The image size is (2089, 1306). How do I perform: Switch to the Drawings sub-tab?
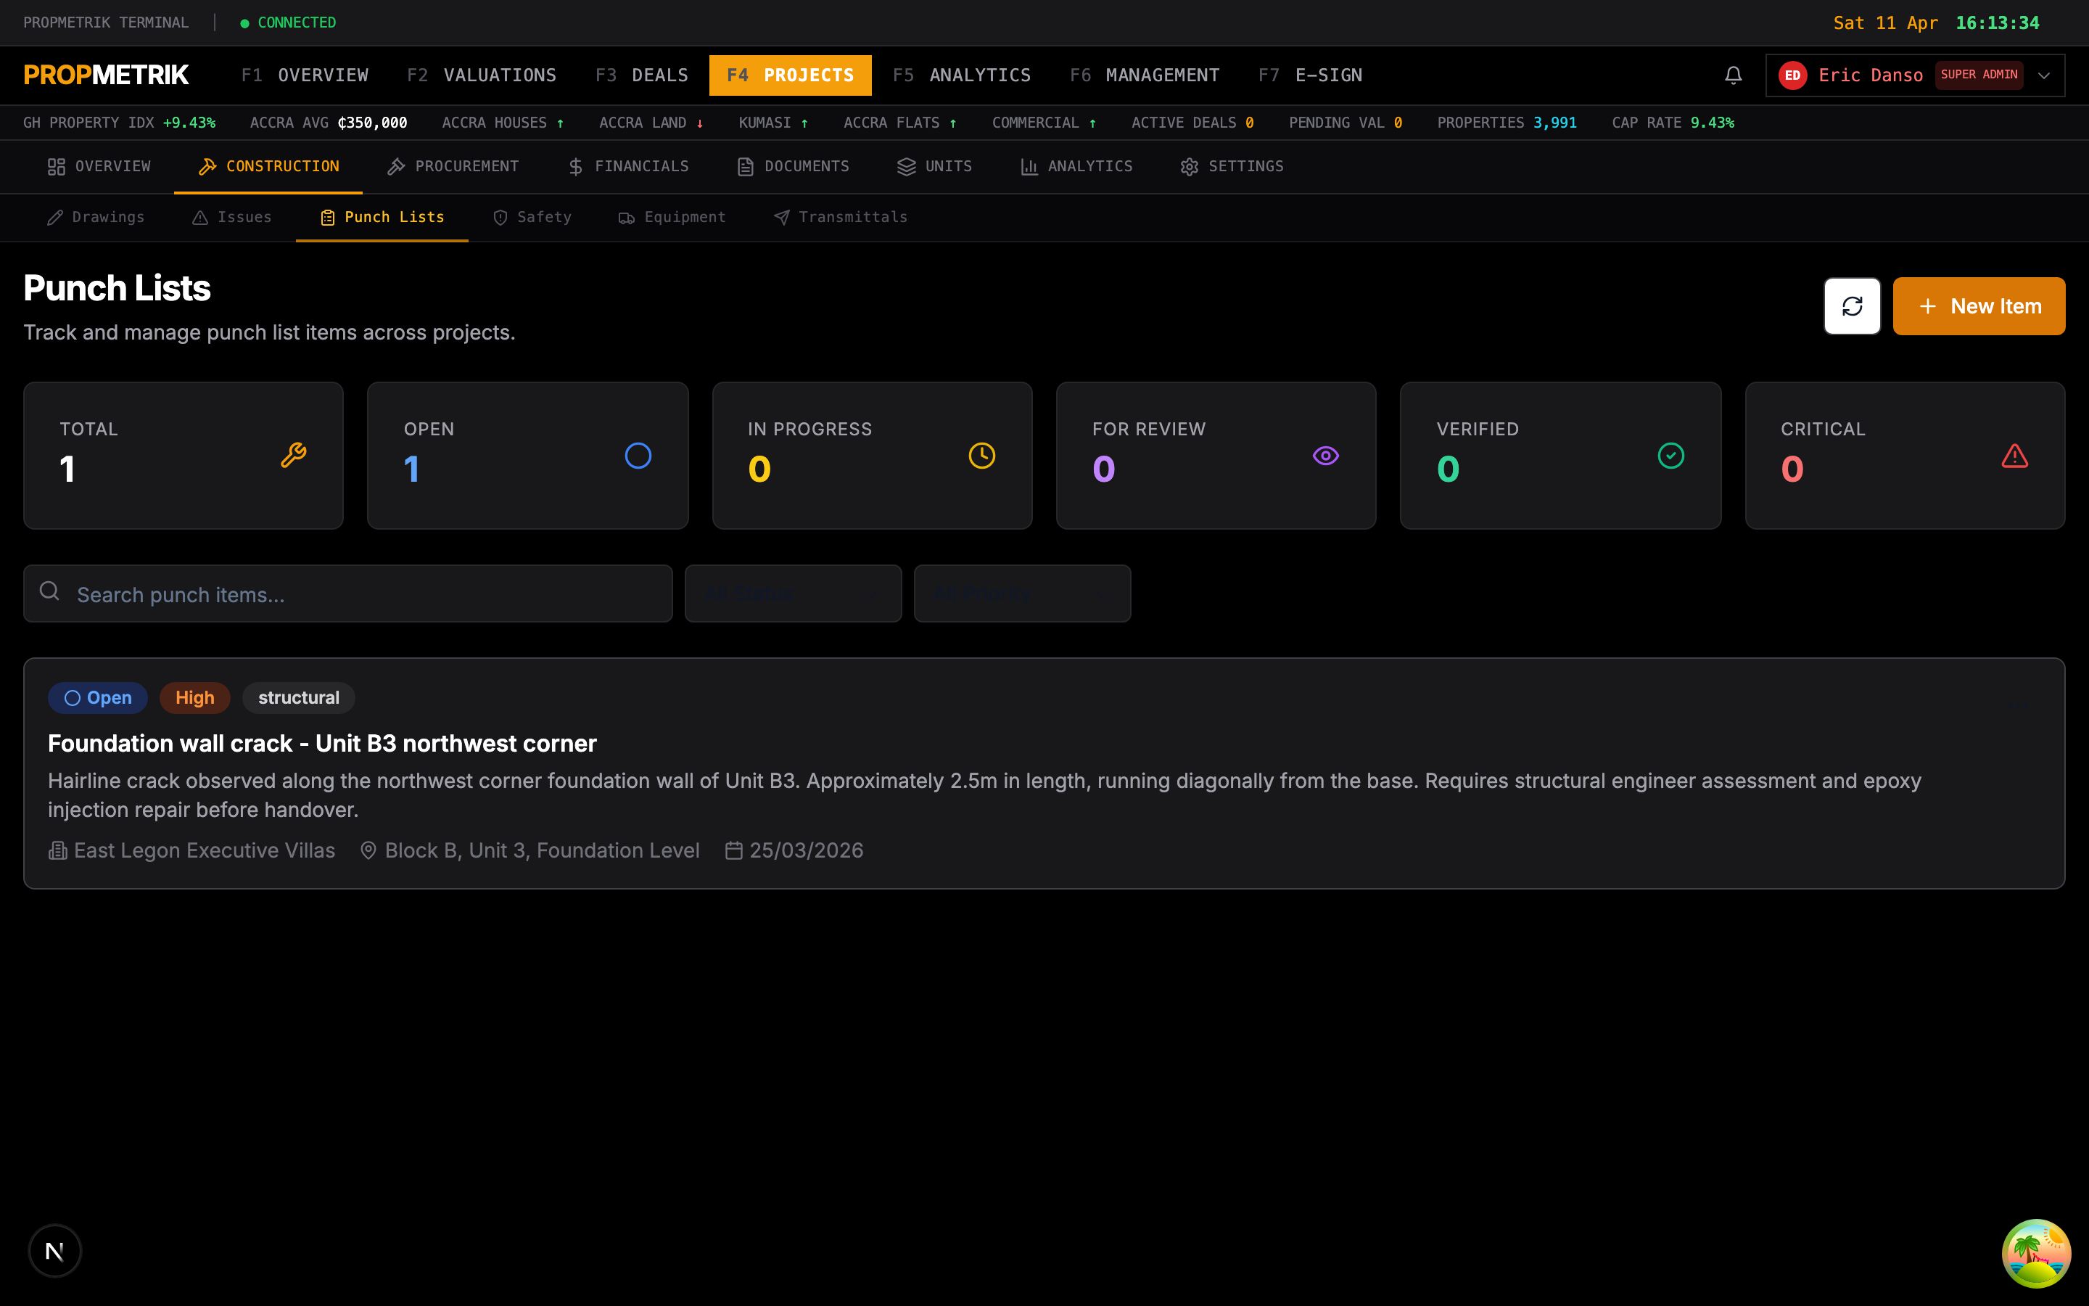tap(96, 218)
